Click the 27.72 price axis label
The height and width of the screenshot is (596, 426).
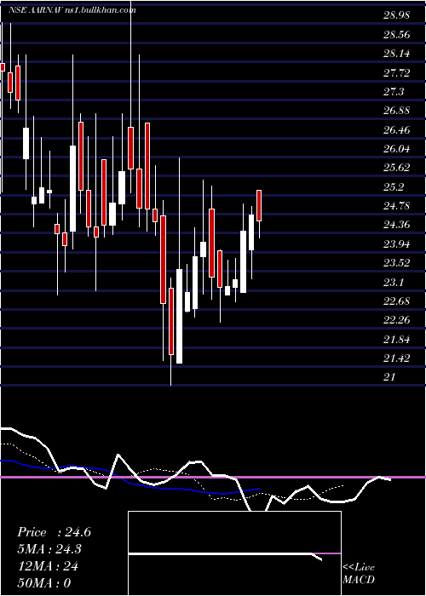click(x=396, y=72)
